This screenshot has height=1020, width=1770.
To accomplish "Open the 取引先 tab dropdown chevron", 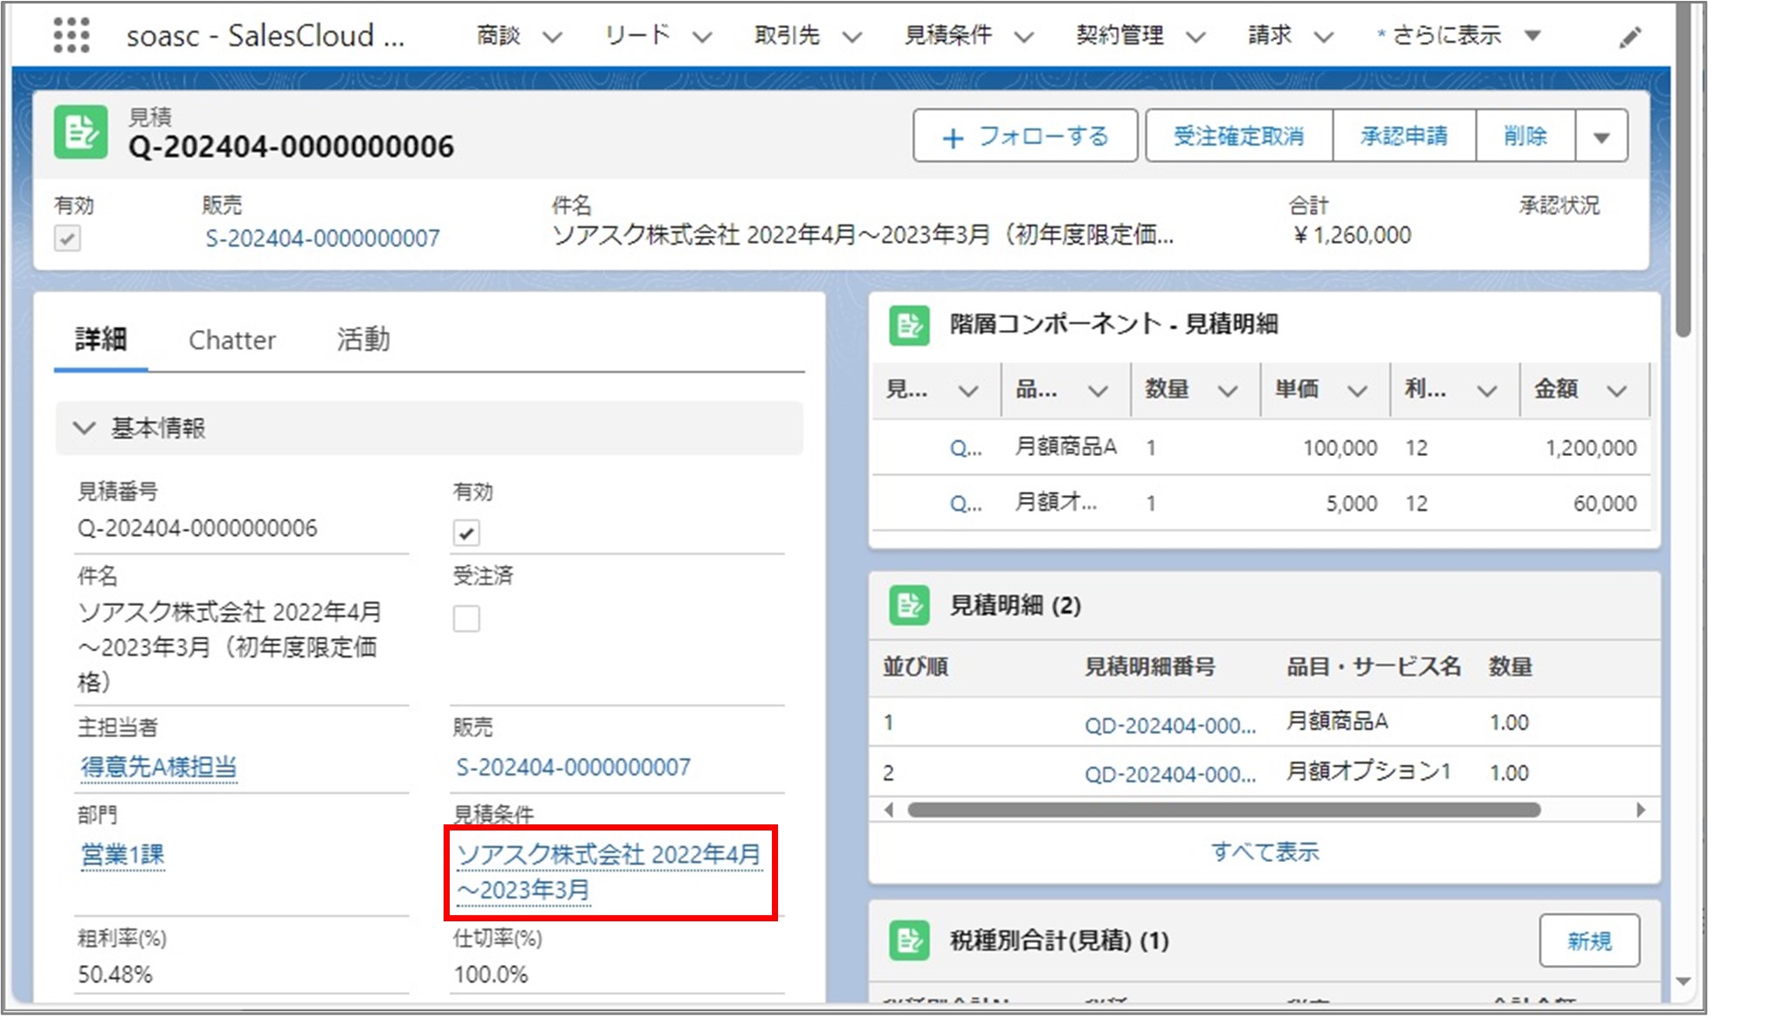I will coord(852,37).
